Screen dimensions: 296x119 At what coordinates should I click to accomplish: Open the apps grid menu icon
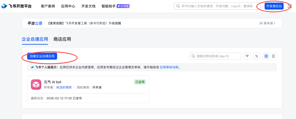[x=289, y=6]
